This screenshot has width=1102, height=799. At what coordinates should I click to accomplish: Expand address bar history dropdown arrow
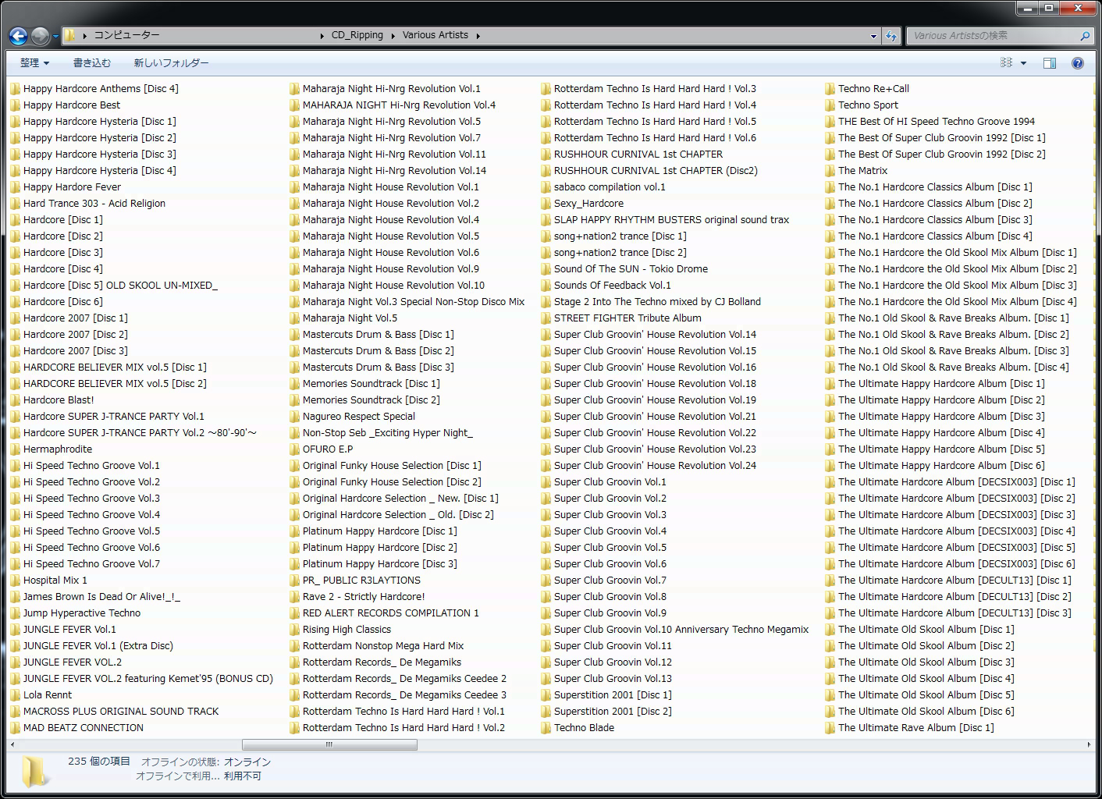[x=873, y=36]
